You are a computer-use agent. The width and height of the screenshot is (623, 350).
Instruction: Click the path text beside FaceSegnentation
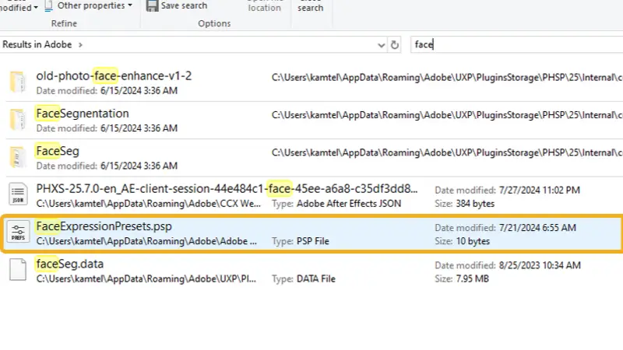pos(447,115)
